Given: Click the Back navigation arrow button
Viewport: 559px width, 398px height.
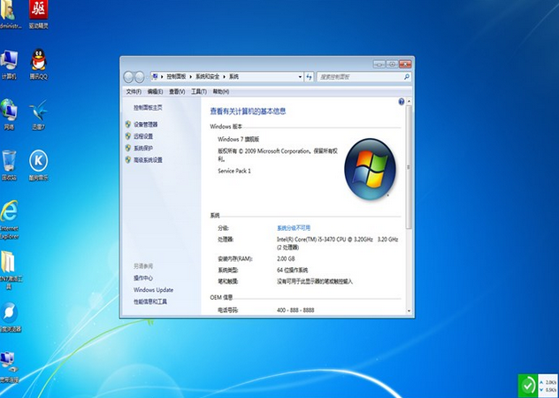Looking at the screenshot, I should coord(128,77).
